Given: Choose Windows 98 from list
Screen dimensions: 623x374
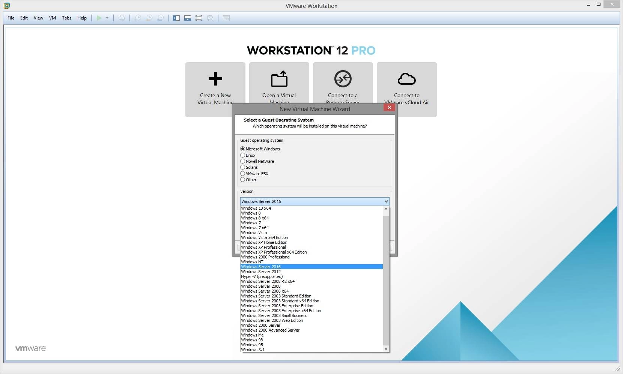Looking at the screenshot, I should [311, 340].
